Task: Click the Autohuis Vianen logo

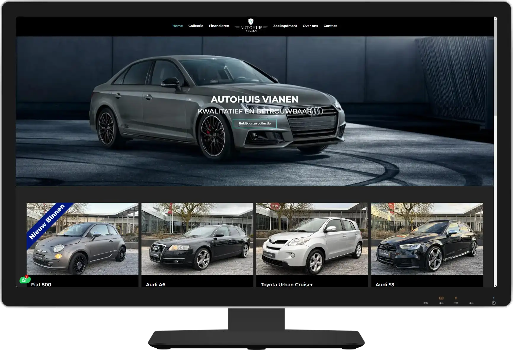Action: [x=251, y=25]
